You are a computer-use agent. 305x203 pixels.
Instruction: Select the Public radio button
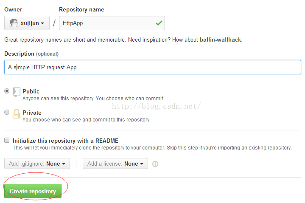pos(7,91)
